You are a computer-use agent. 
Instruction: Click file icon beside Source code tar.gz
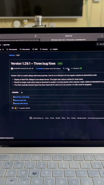(x=14, y=104)
